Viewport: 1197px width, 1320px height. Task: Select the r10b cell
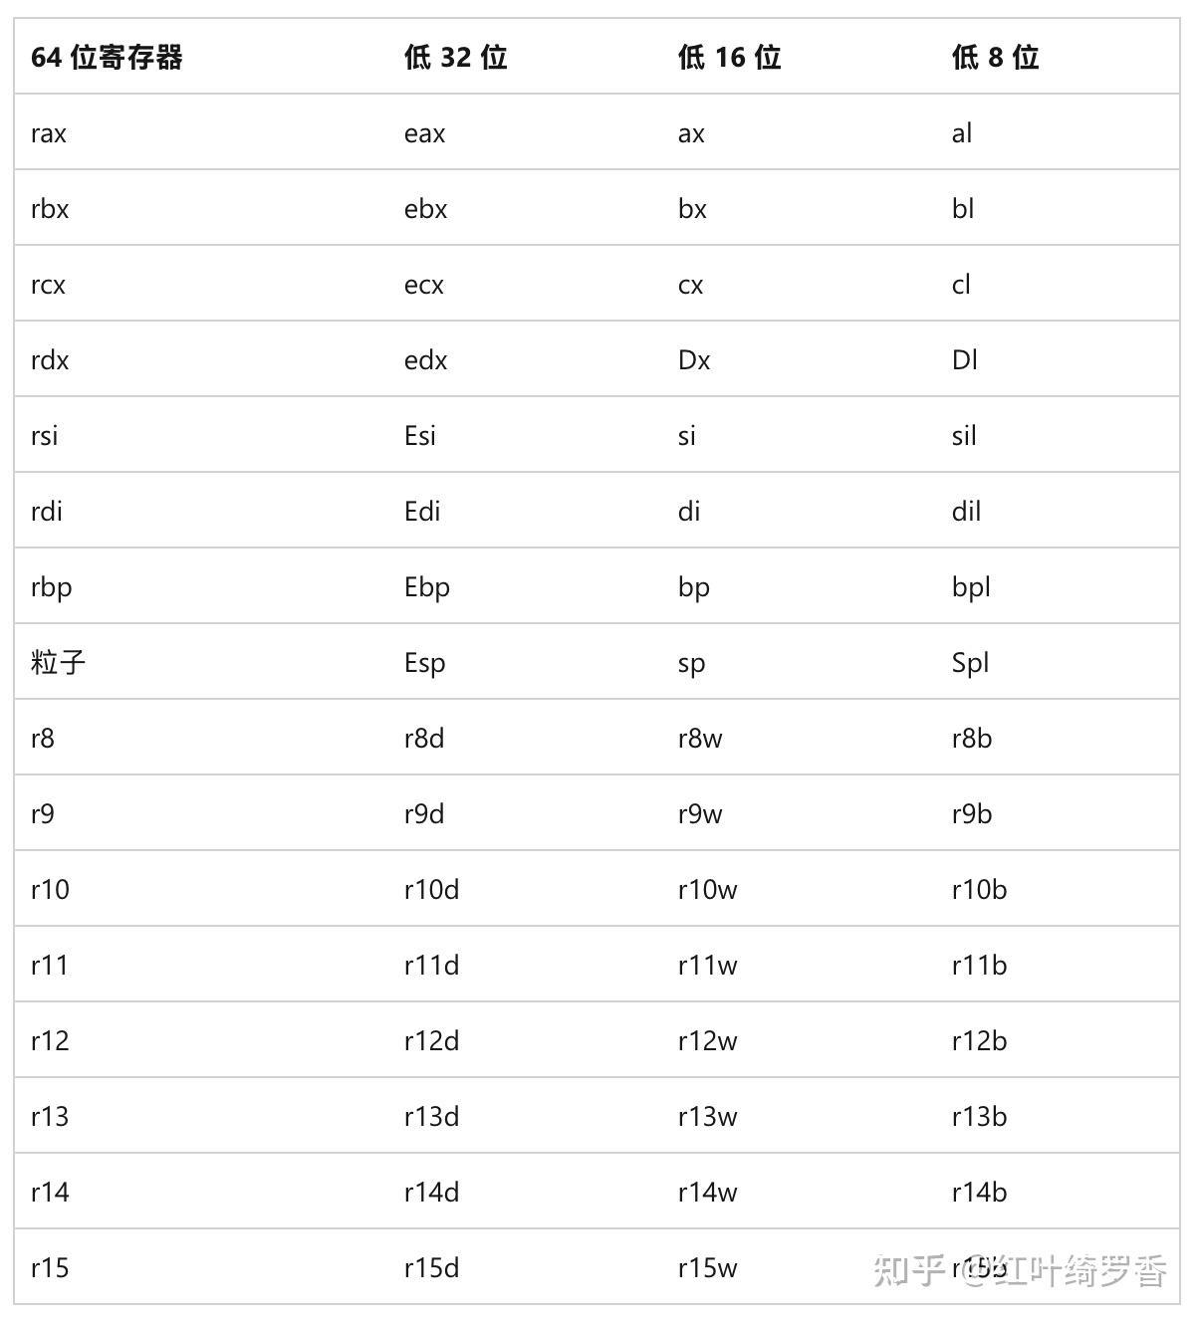pos(979,890)
